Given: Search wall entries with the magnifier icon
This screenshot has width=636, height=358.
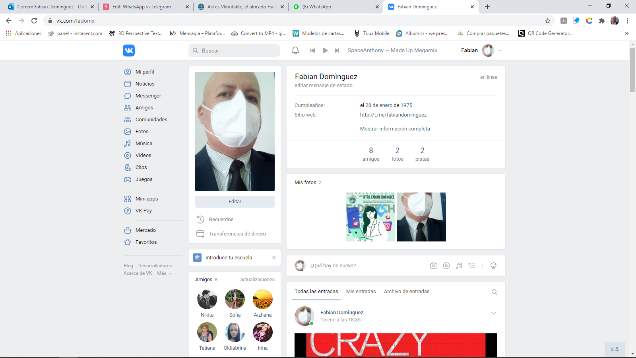Looking at the screenshot, I should 494,292.
